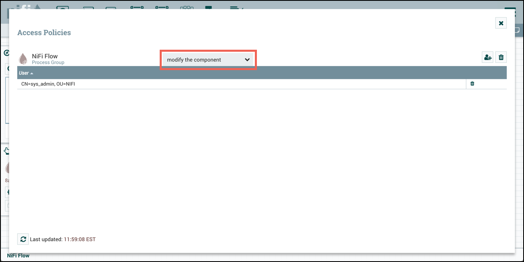Click the NiFi Flow process group droplet icon
Image resolution: width=524 pixels, height=262 pixels.
(23, 58)
